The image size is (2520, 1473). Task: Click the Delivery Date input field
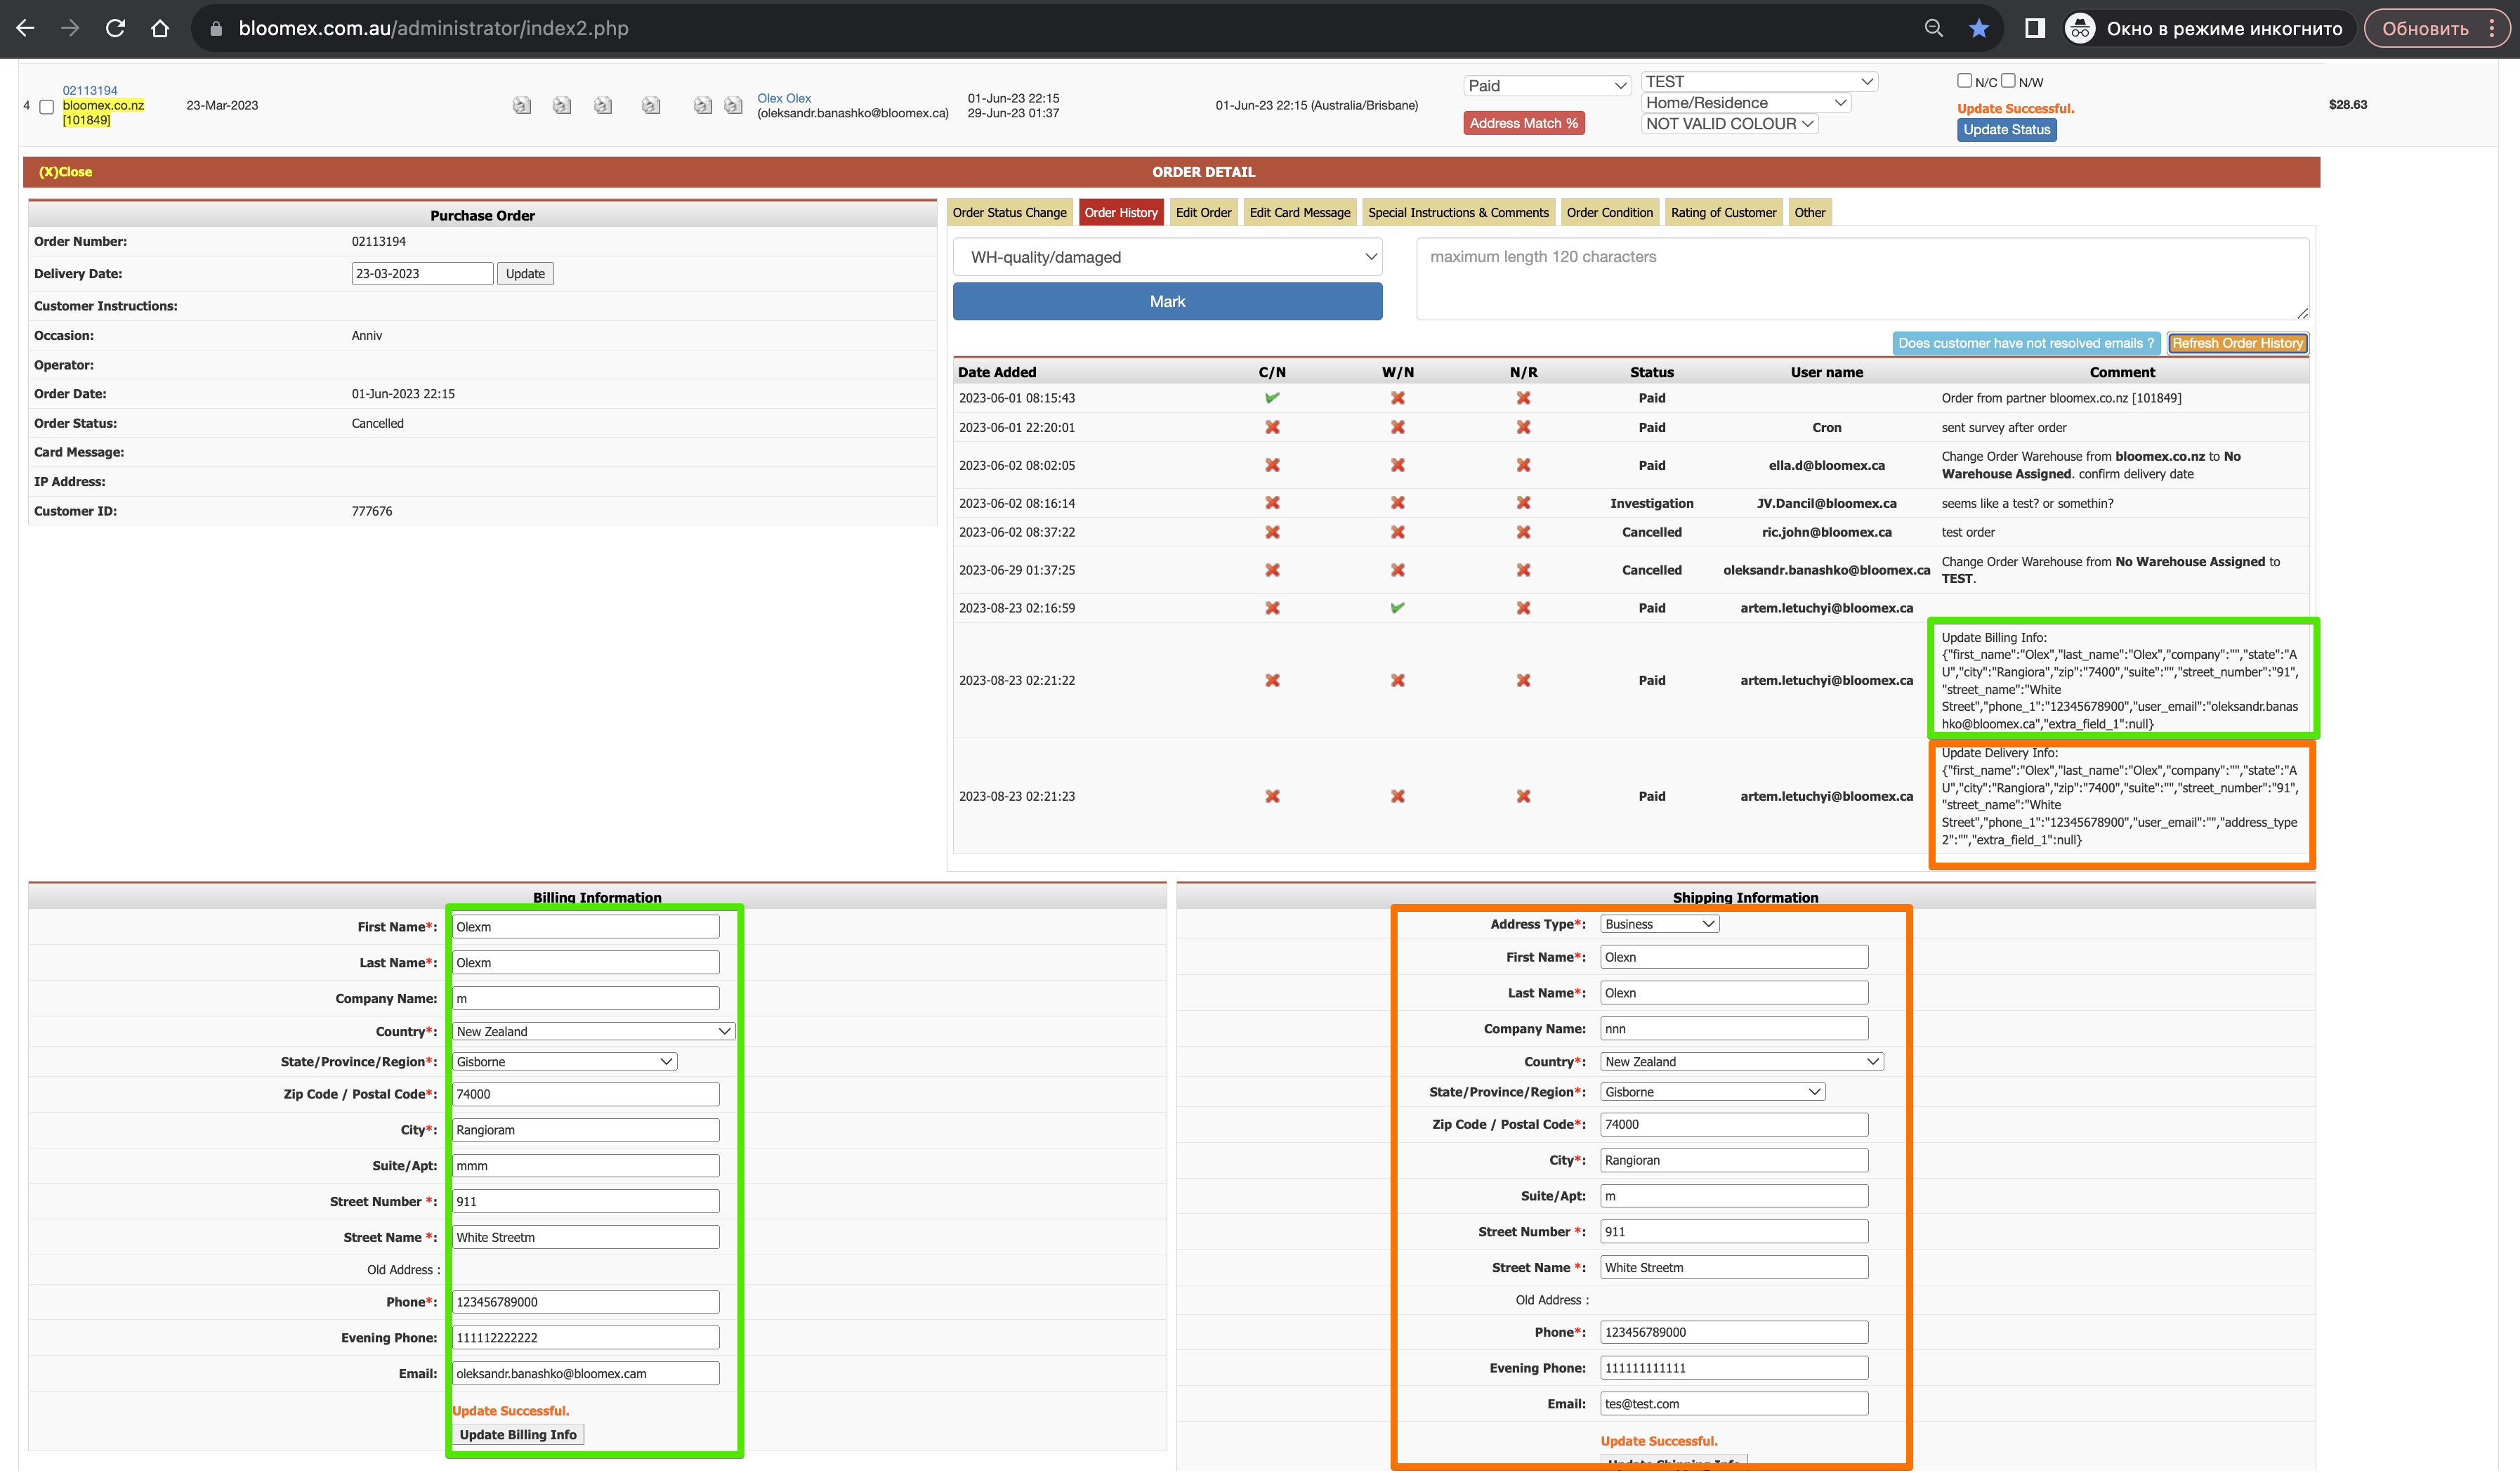(x=422, y=273)
